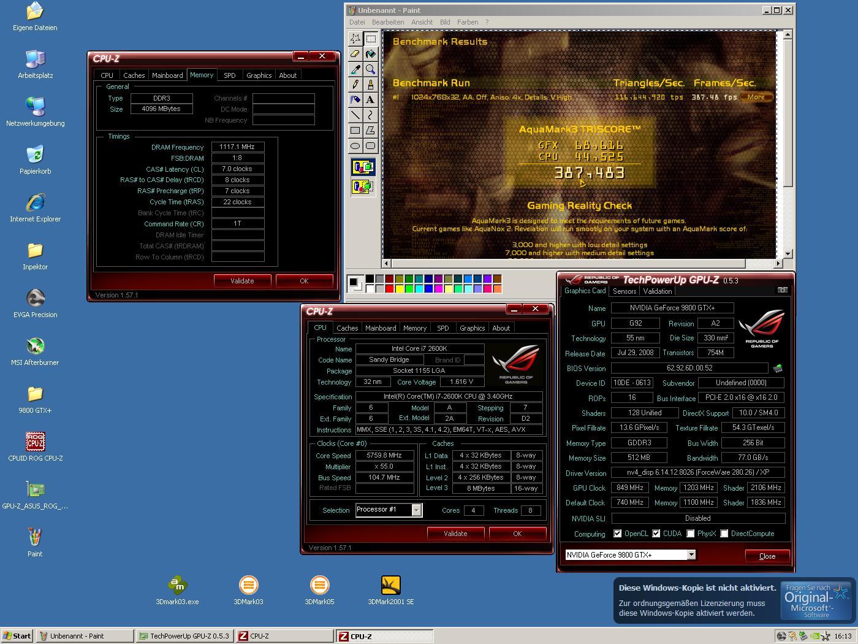Open SPD tab in CPU-Z memory window
The width and height of the screenshot is (858, 644).
(230, 75)
